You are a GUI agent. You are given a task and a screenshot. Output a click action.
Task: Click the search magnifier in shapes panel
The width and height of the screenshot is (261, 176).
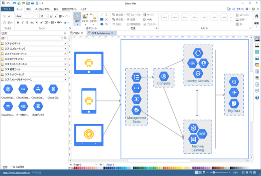pyautogui.click(x=65, y=38)
